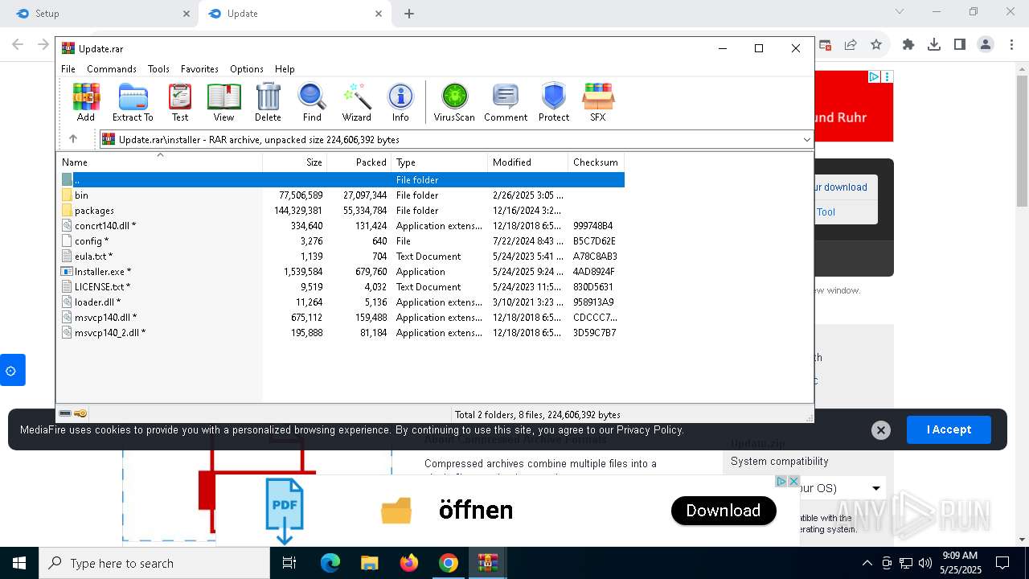
Task: Click the drive icon in WinRAR status bar
Action: click(65, 413)
